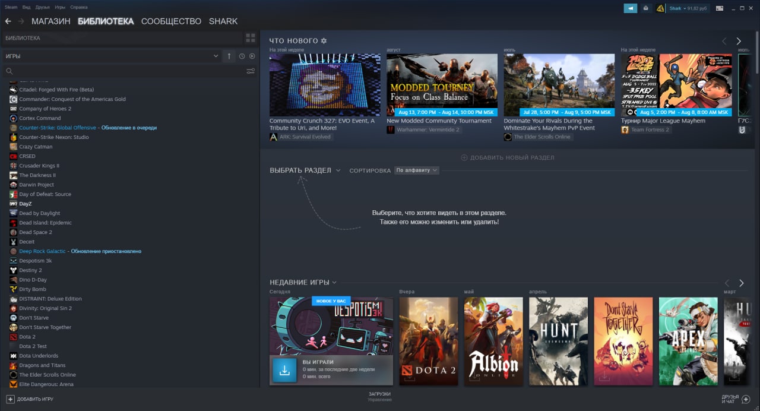
Task: Select Cortex Command in the game list
Action: coord(40,118)
